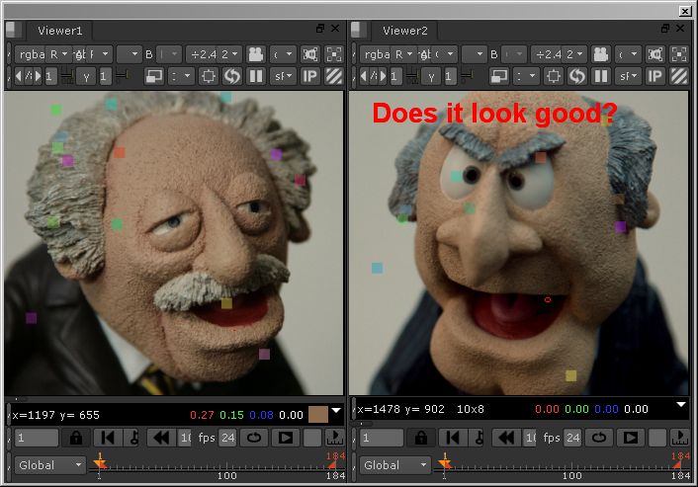Click the camera lock icon in Viewer2
The height and width of the screenshot is (487, 698).
point(601,54)
